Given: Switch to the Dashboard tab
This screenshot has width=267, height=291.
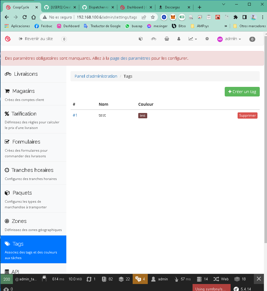Looking at the screenshot, I should tap(136, 7).
